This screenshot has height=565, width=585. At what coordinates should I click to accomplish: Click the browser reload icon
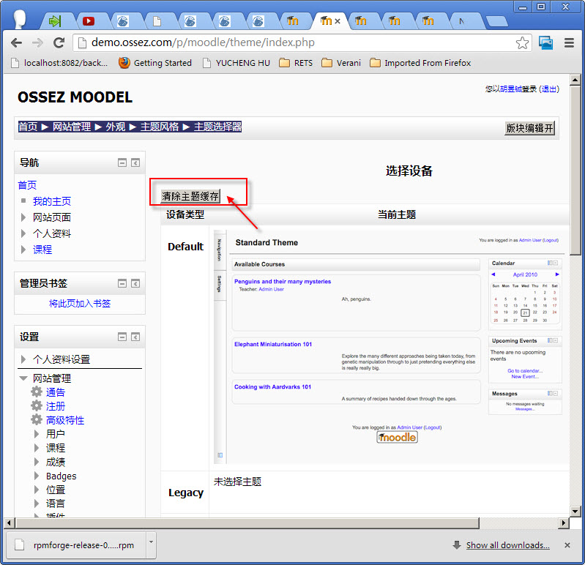pos(59,43)
